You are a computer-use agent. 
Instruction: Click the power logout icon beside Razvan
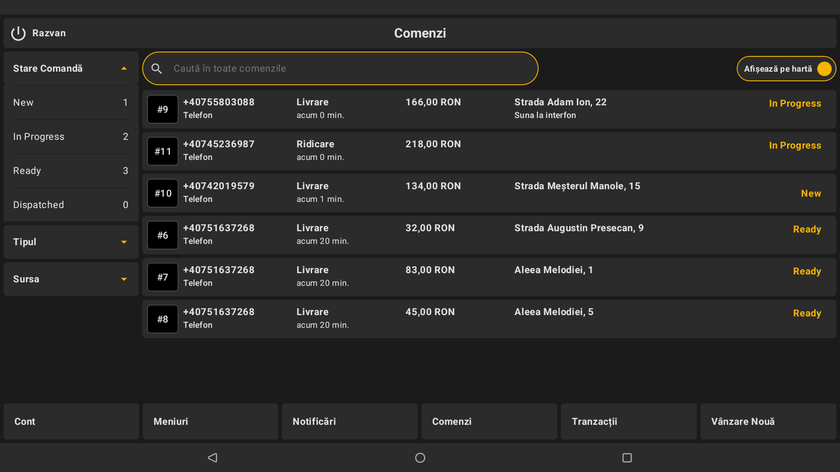18,33
